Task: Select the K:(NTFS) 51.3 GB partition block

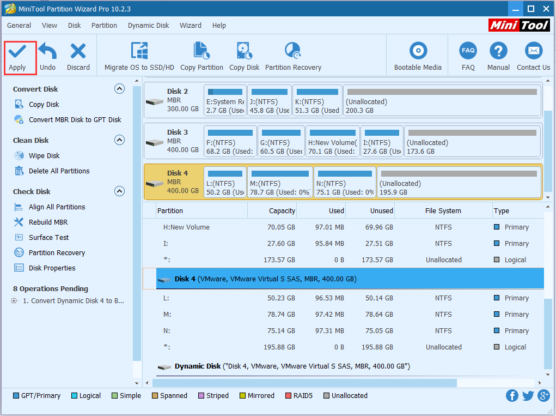Action: [x=317, y=100]
